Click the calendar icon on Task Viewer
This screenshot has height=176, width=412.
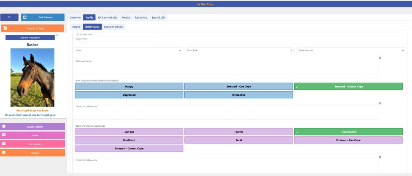[25, 17]
